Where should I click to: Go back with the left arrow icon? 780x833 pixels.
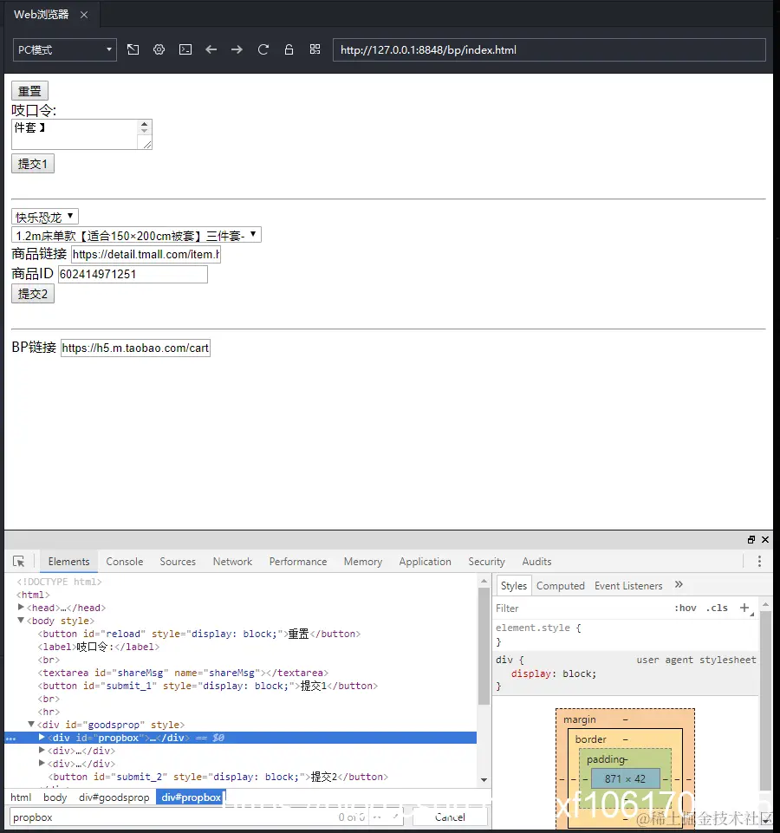coord(211,49)
